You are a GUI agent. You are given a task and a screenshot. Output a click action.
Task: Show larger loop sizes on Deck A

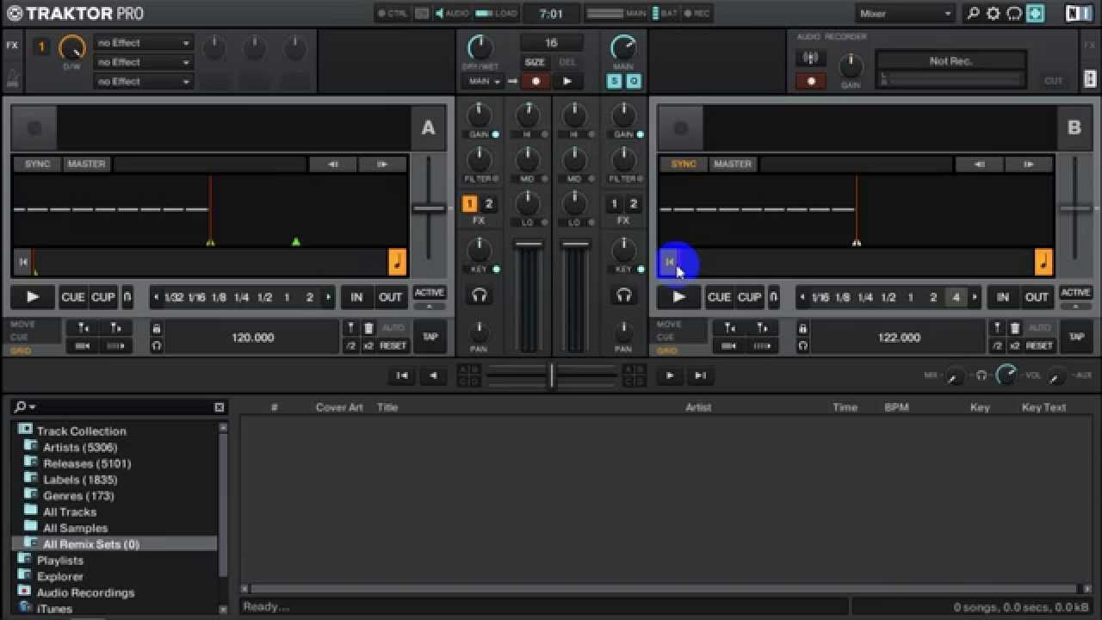point(328,297)
